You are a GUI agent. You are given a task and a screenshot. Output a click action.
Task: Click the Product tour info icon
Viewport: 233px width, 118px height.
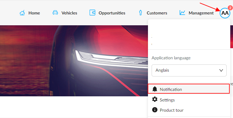[x=155, y=110]
